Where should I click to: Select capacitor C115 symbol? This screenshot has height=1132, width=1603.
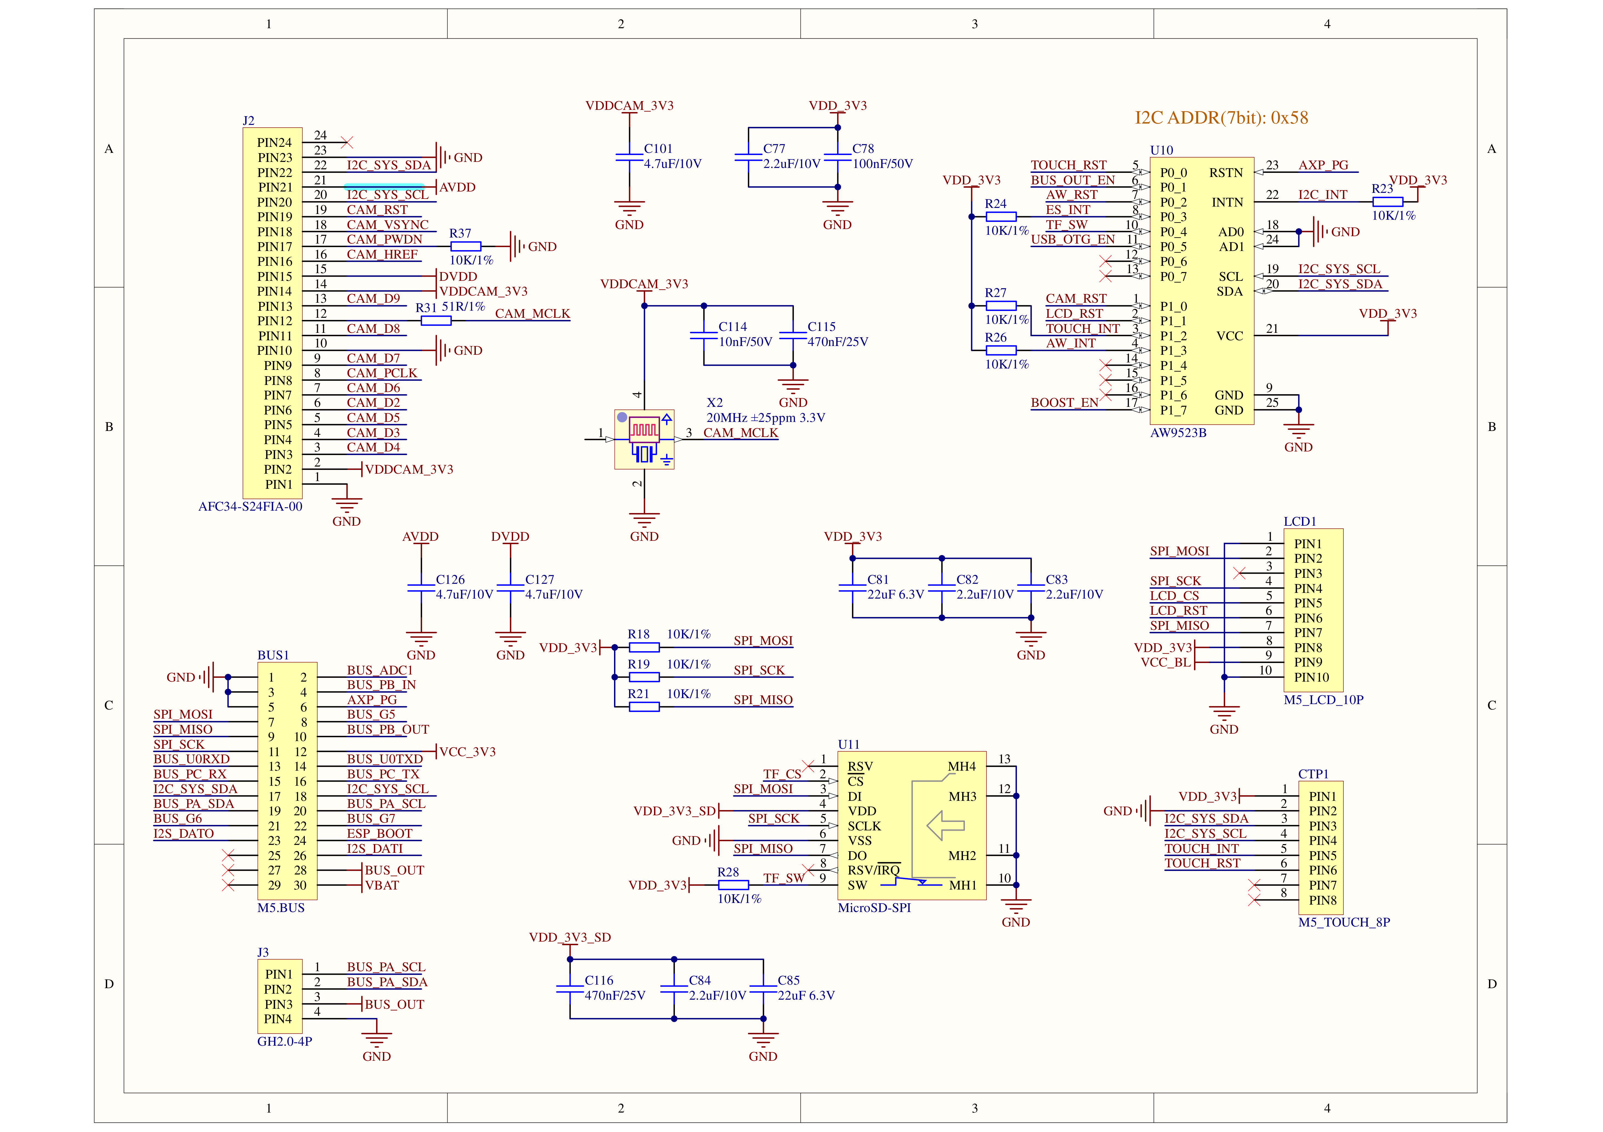(793, 335)
